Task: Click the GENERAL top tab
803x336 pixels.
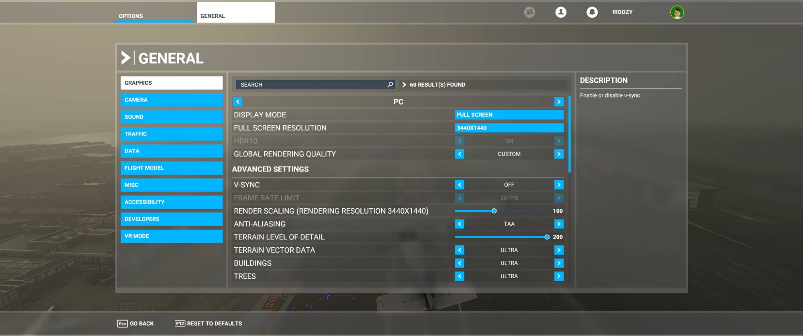Action: (x=235, y=12)
